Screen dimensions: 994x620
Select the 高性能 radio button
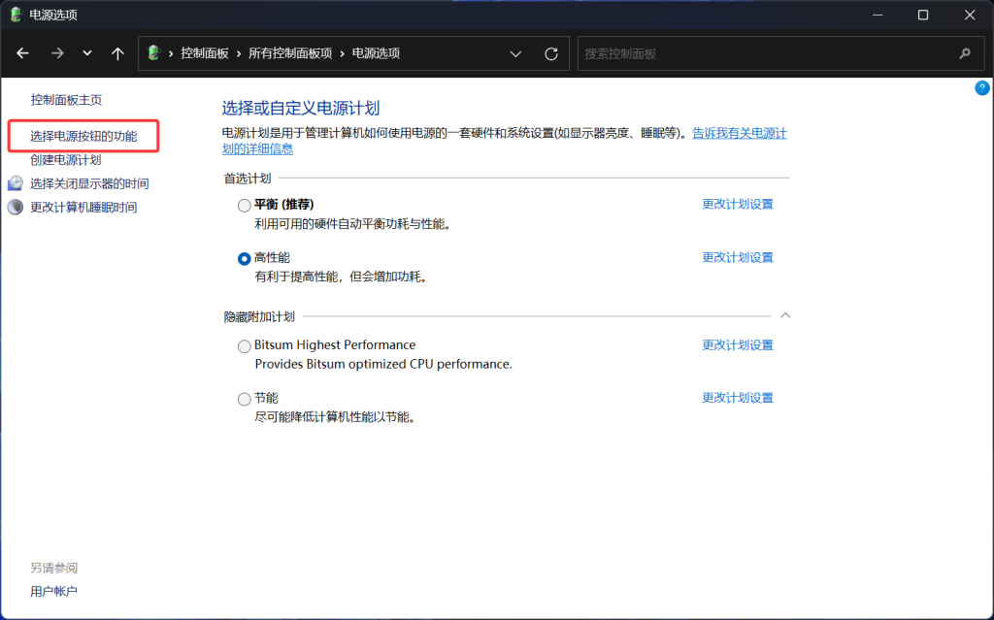[x=244, y=259]
